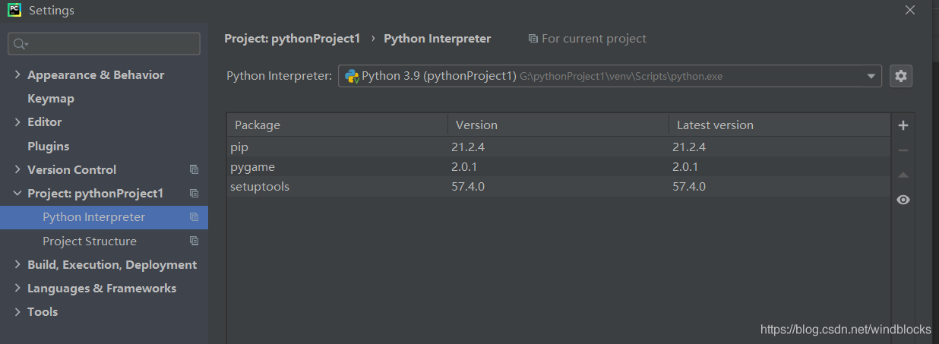Screen dimensions: 939x344
Task: Click the interpreter settings gear icon
Action: [x=901, y=76]
